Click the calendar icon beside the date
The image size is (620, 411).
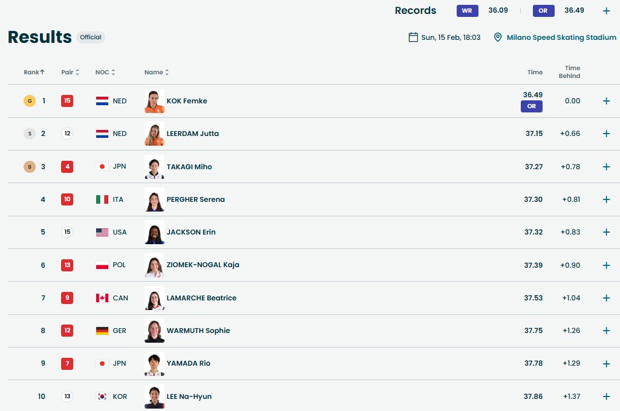[x=413, y=37]
